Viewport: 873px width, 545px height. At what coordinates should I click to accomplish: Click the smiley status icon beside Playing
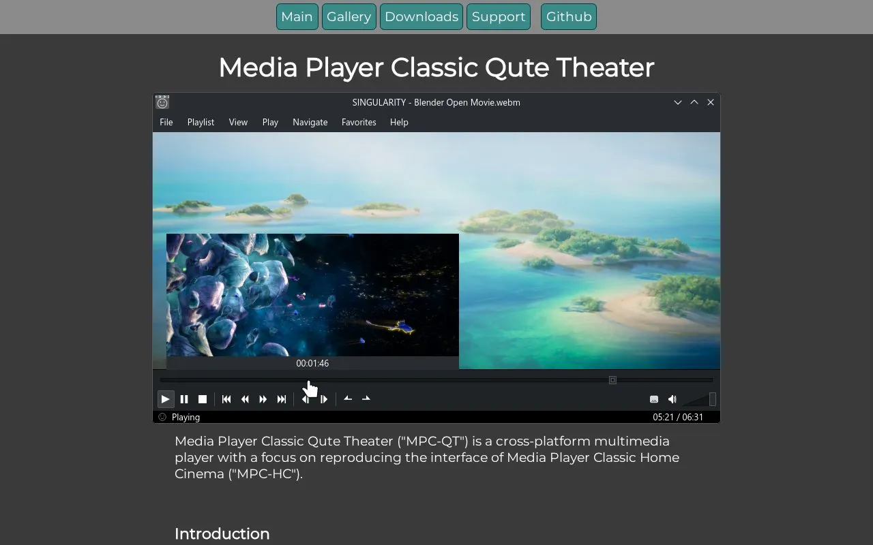[162, 417]
